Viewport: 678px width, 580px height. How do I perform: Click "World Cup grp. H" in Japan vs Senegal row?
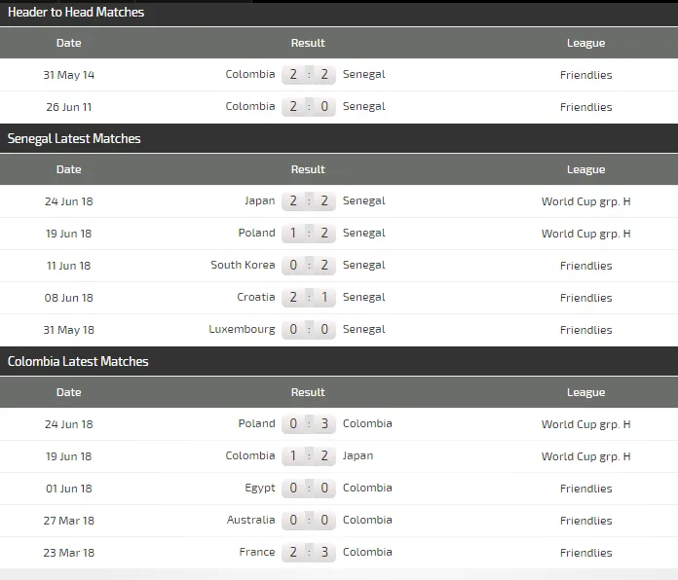(585, 201)
